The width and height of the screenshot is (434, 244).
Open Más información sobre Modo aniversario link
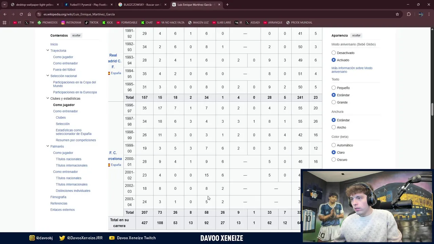[x=352, y=70]
